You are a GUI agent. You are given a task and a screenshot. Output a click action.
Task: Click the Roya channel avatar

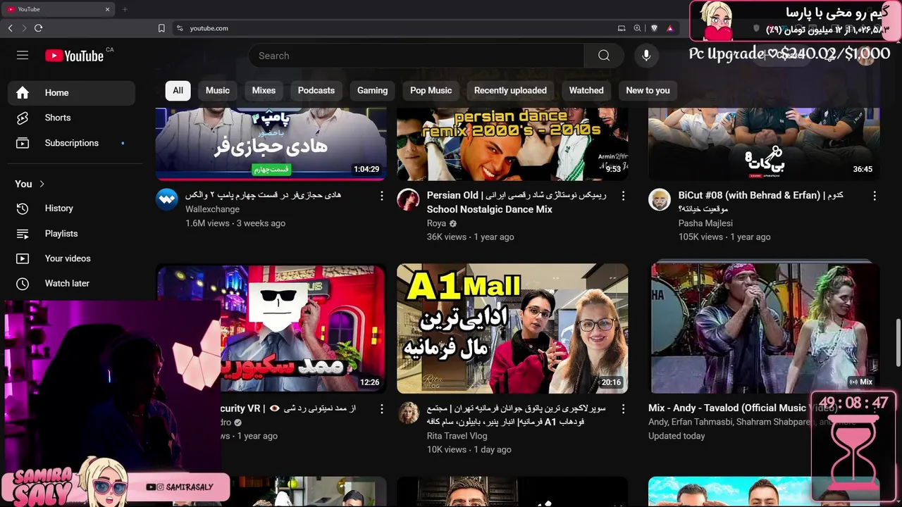[408, 200]
